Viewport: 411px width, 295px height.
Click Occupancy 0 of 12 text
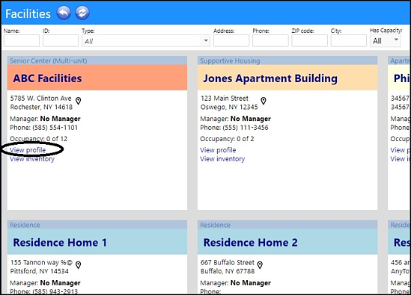(x=39, y=139)
